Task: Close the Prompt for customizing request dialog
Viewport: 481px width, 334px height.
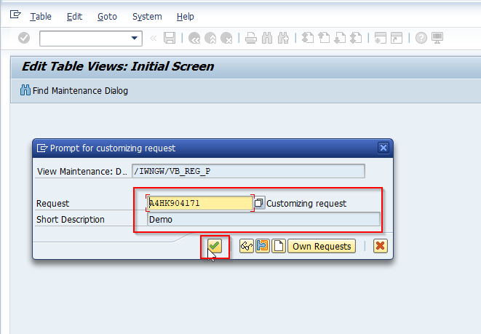Action: tap(383, 148)
